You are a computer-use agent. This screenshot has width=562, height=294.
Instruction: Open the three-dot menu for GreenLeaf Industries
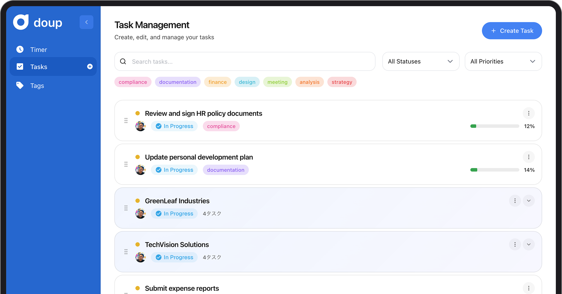(x=515, y=201)
